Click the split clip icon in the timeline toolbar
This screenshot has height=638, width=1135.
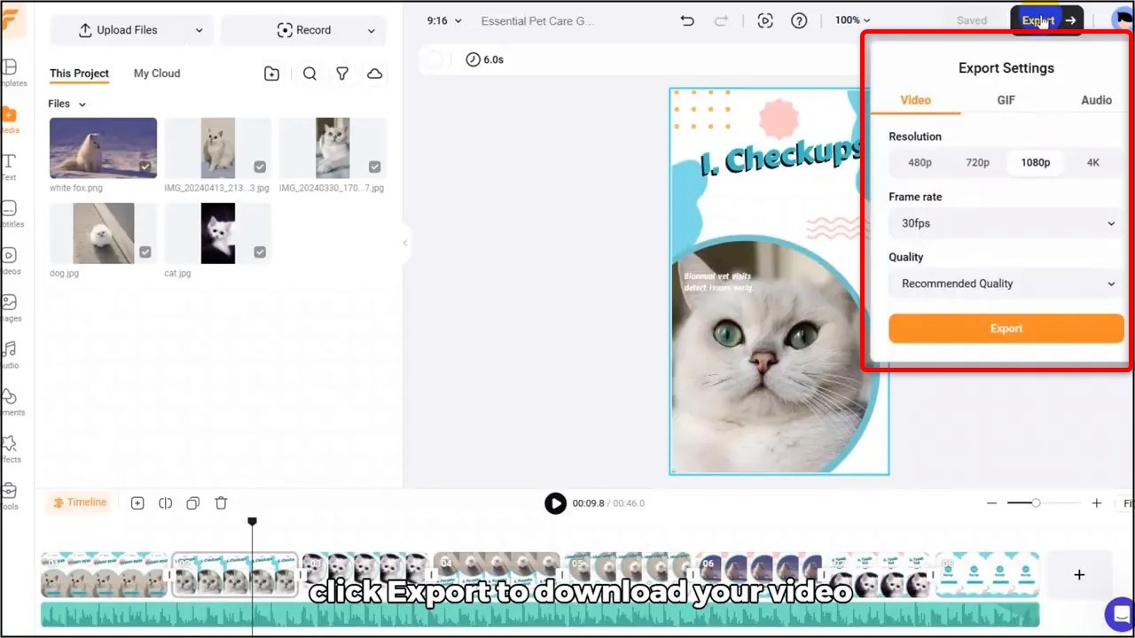tap(165, 502)
